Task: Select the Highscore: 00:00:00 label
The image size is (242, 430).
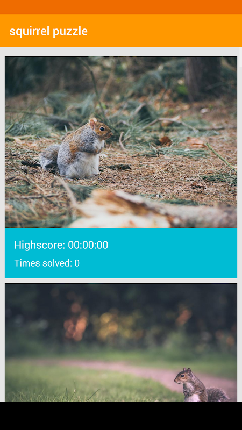Action: (x=61, y=245)
